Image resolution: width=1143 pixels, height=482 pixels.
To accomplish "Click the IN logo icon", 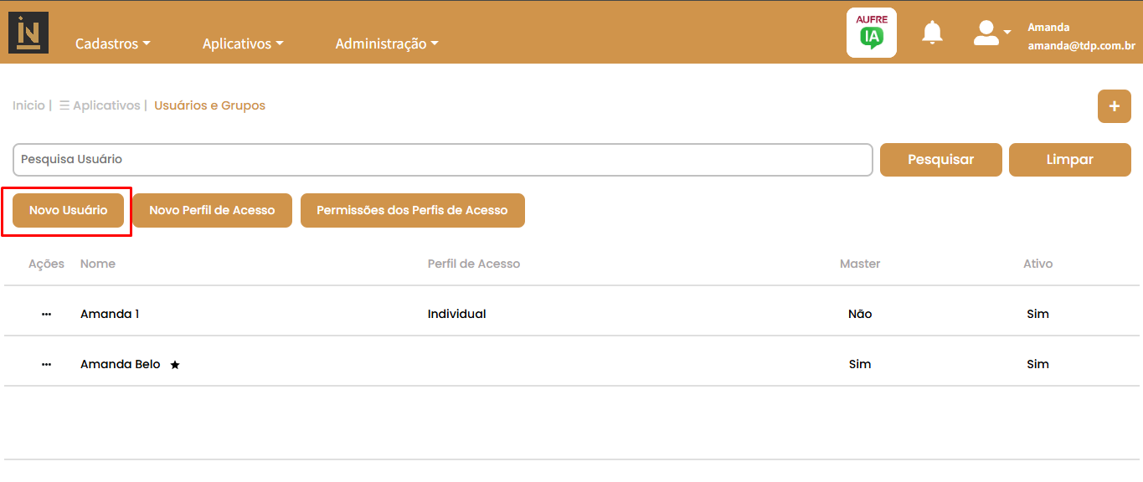I will pos(28,33).
